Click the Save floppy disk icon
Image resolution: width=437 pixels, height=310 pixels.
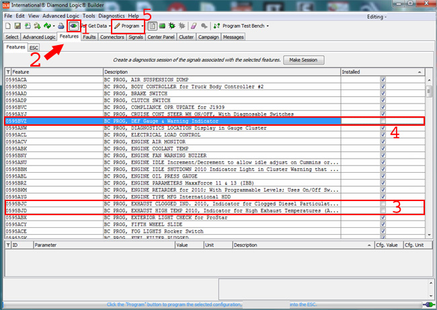click(x=17, y=26)
